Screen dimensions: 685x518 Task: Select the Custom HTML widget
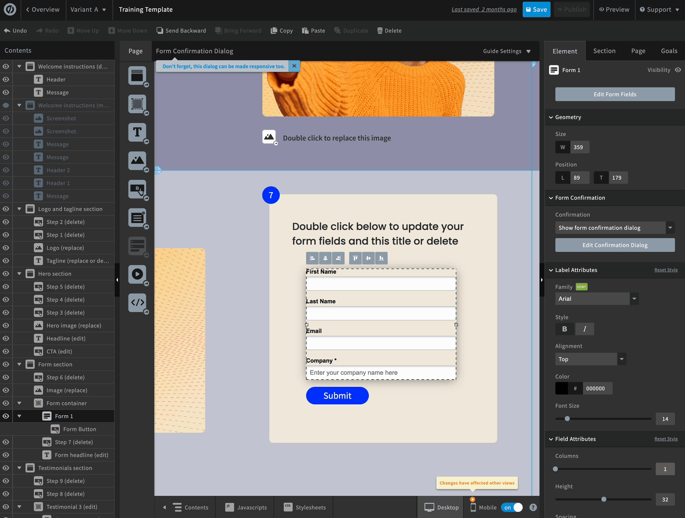point(137,303)
